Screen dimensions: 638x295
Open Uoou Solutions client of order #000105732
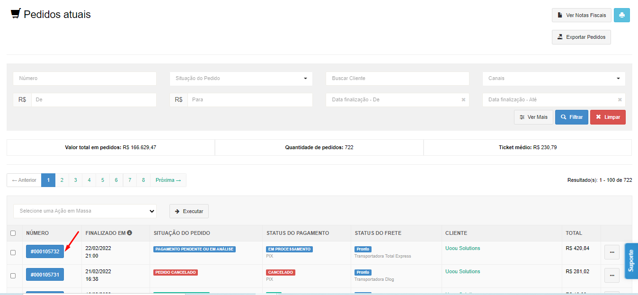(462, 248)
